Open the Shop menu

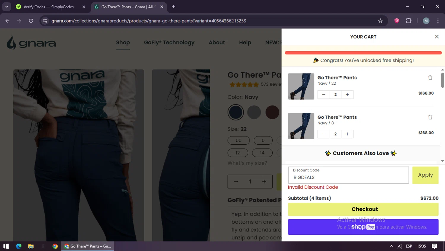click(123, 42)
